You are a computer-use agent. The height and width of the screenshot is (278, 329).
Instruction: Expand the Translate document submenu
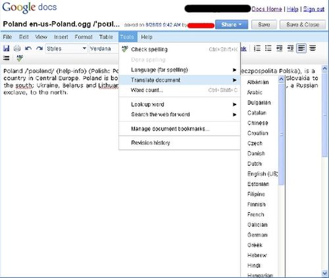click(180, 80)
